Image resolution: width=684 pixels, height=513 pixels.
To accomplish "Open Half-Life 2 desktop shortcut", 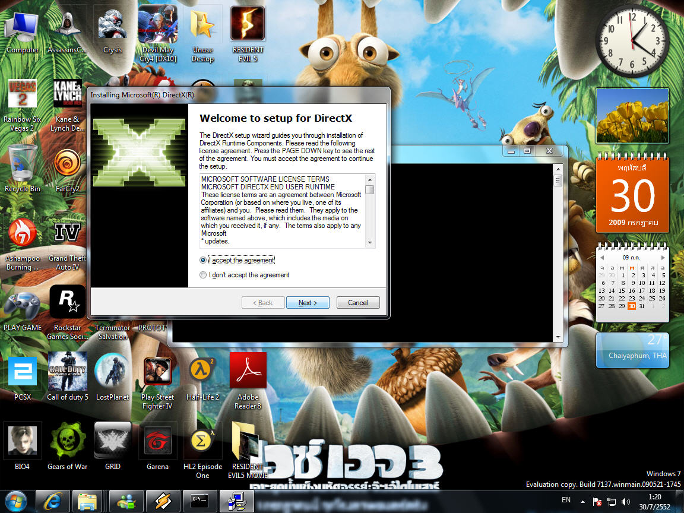I will pos(202,379).
